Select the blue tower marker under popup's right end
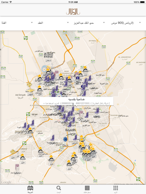This screenshot has height=194, width=146. [x=97, y=110]
